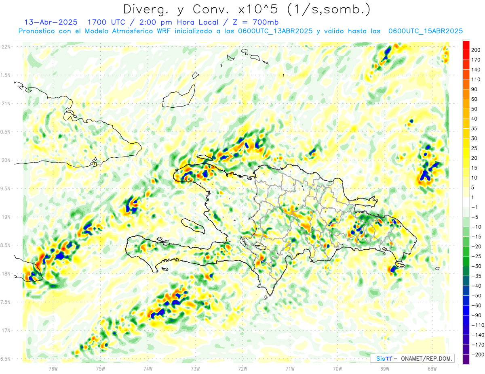
Task: Click the '75W' longitude label
Action: (x=100, y=369)
